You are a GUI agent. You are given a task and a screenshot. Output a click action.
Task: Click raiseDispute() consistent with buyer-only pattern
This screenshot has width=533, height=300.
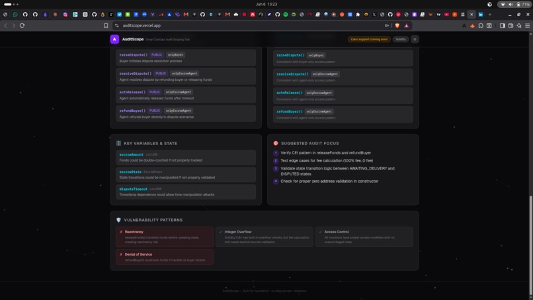point(343,58)
